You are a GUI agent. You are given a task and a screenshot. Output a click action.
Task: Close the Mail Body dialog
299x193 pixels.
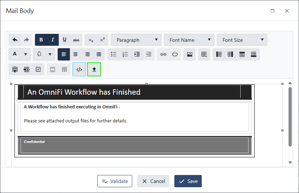287,11
